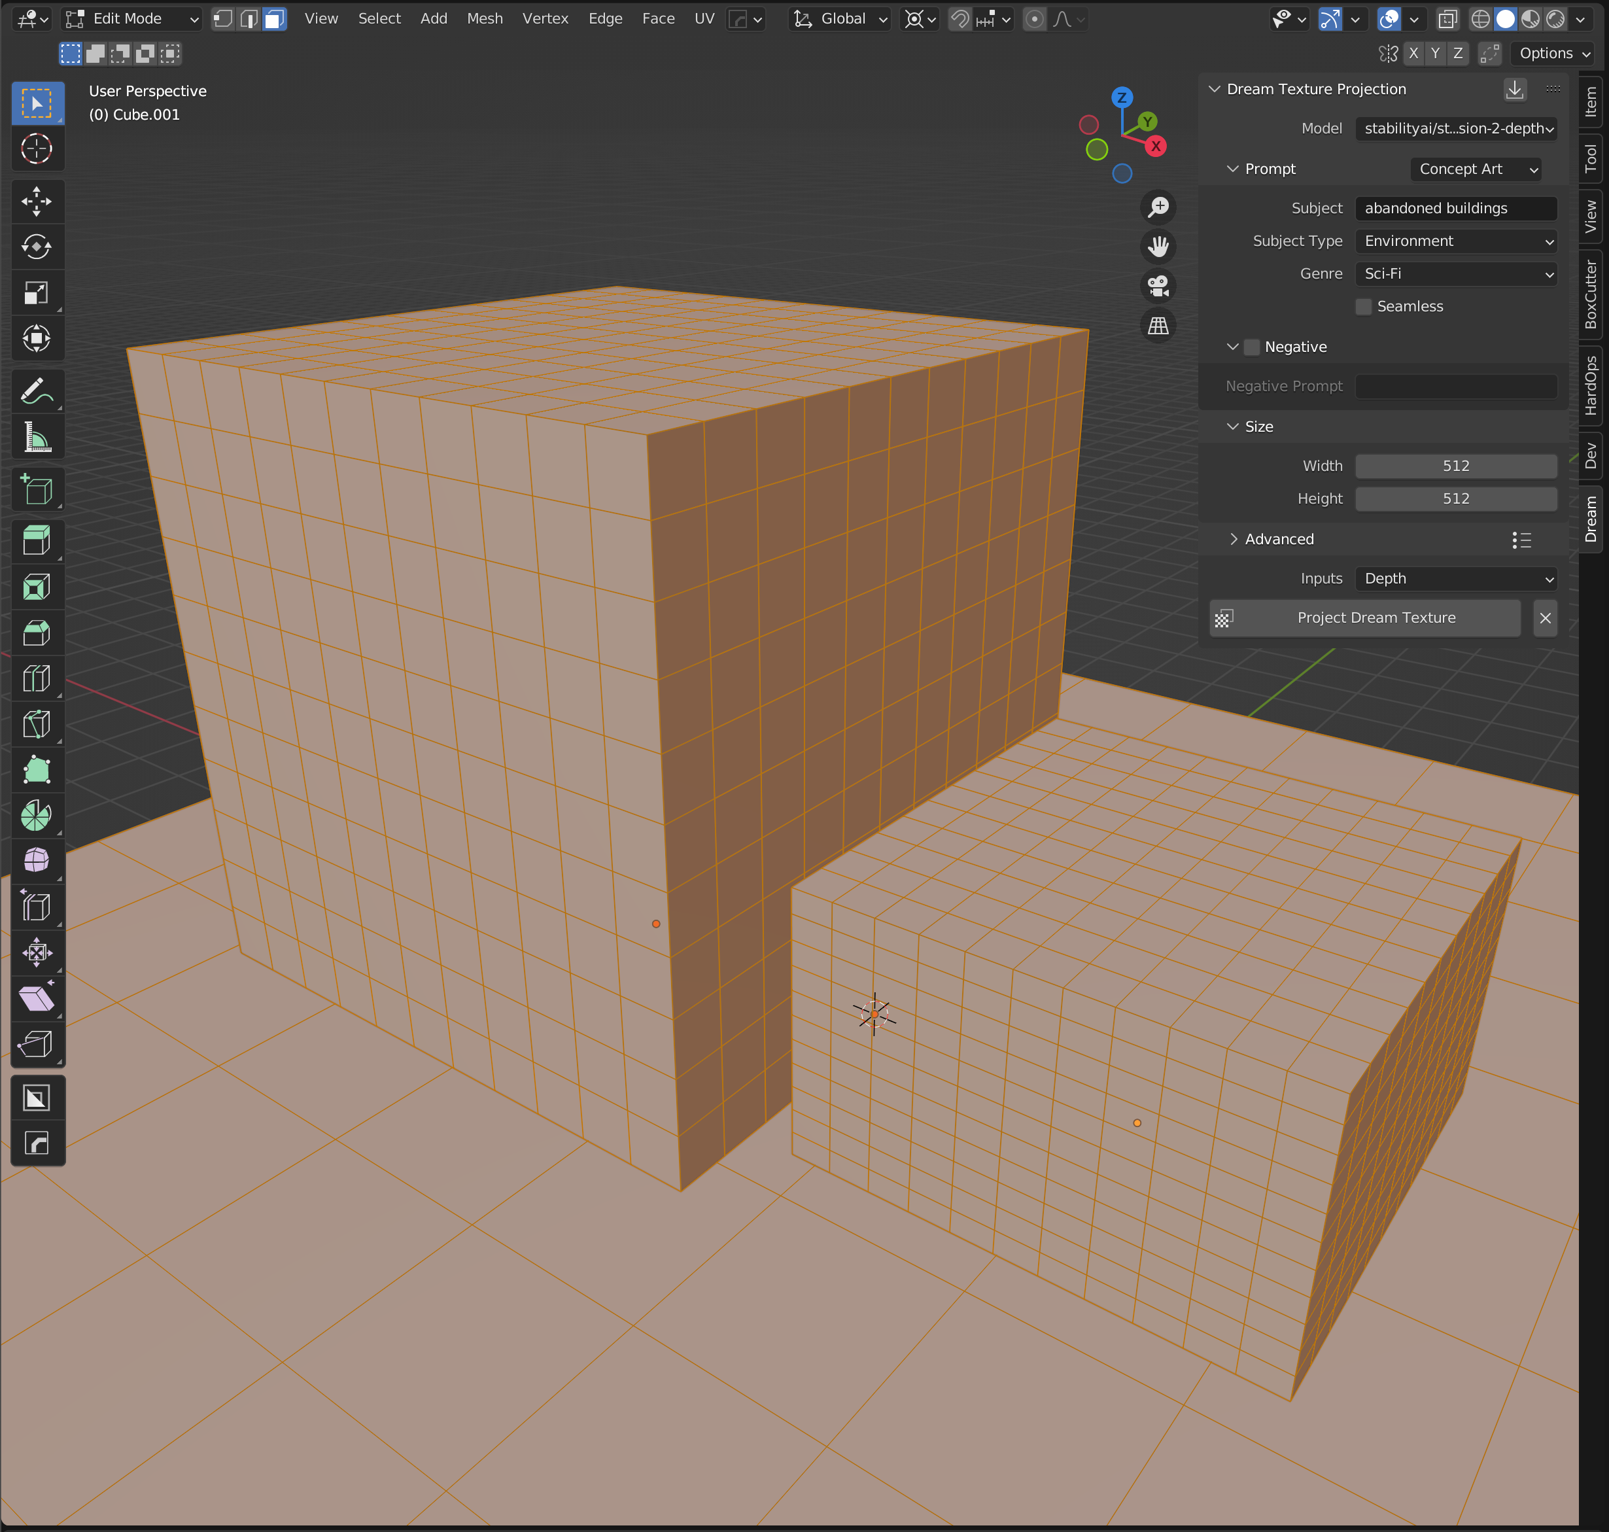Select the Move tool
1609x1532 pixels.
coord(37,201)
